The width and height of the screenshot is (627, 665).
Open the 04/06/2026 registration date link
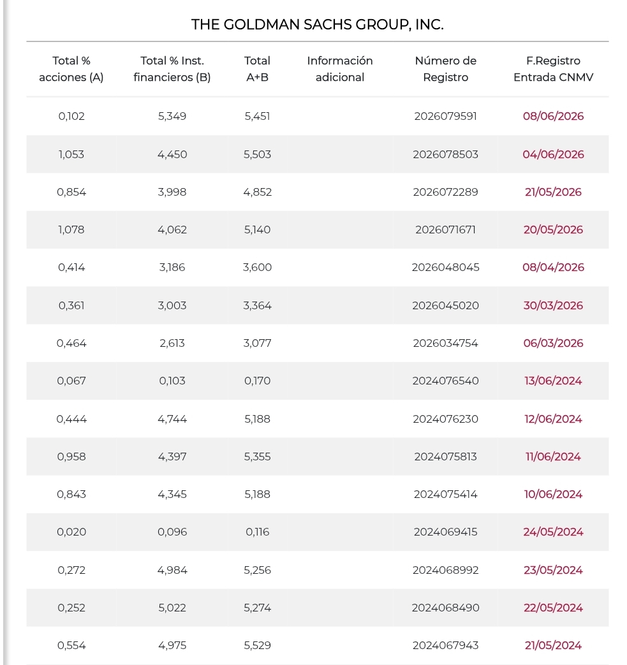click(553, 154)
